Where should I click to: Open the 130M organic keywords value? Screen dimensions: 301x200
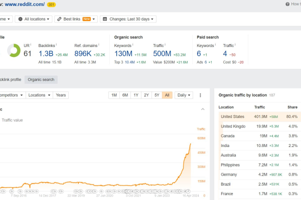(123, 53)
